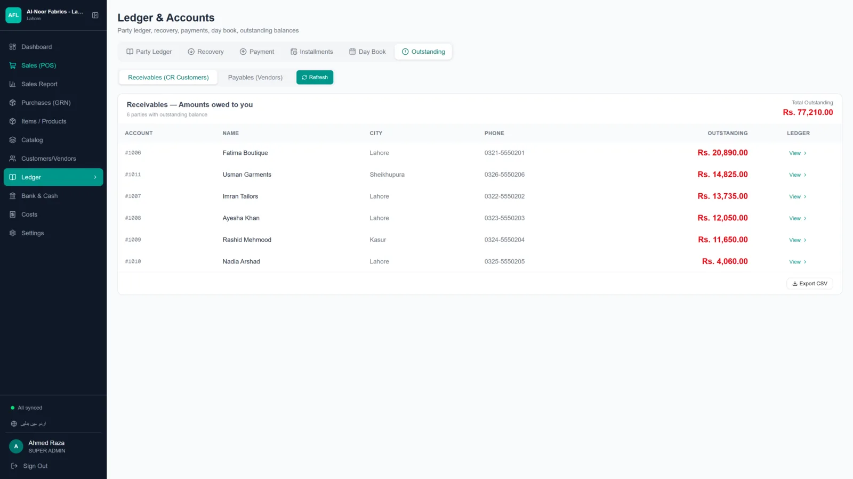Image resolution: width=853 pixels, height=479 pixels.
Task: Select the Outstanding tab
Action: pyautogui.click(x=423, y=52)
